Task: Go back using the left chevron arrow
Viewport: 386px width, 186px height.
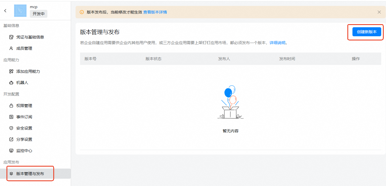Action: coord(5,11)
